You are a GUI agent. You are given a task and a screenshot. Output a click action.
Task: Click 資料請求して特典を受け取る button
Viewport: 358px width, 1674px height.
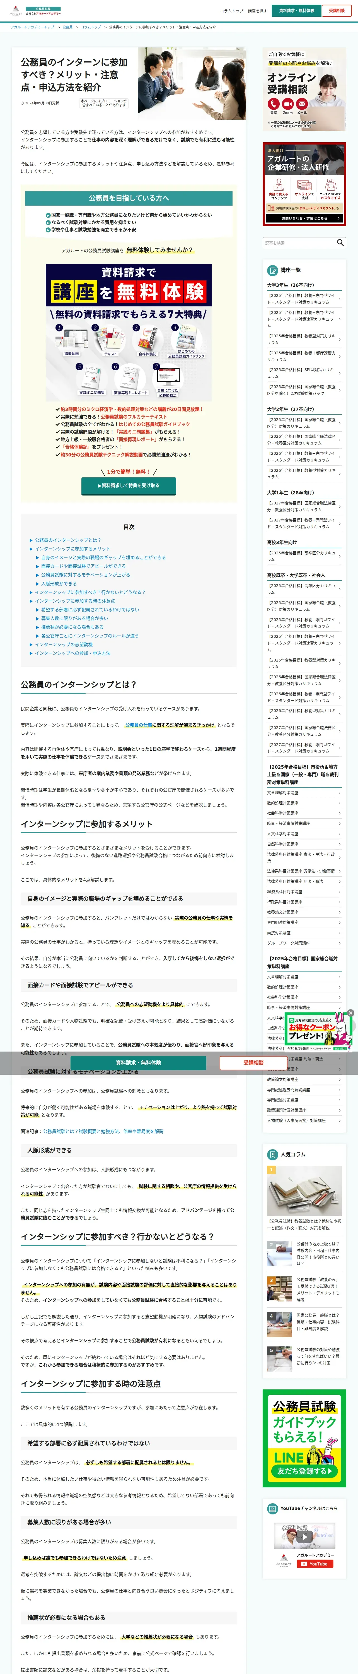129,485
